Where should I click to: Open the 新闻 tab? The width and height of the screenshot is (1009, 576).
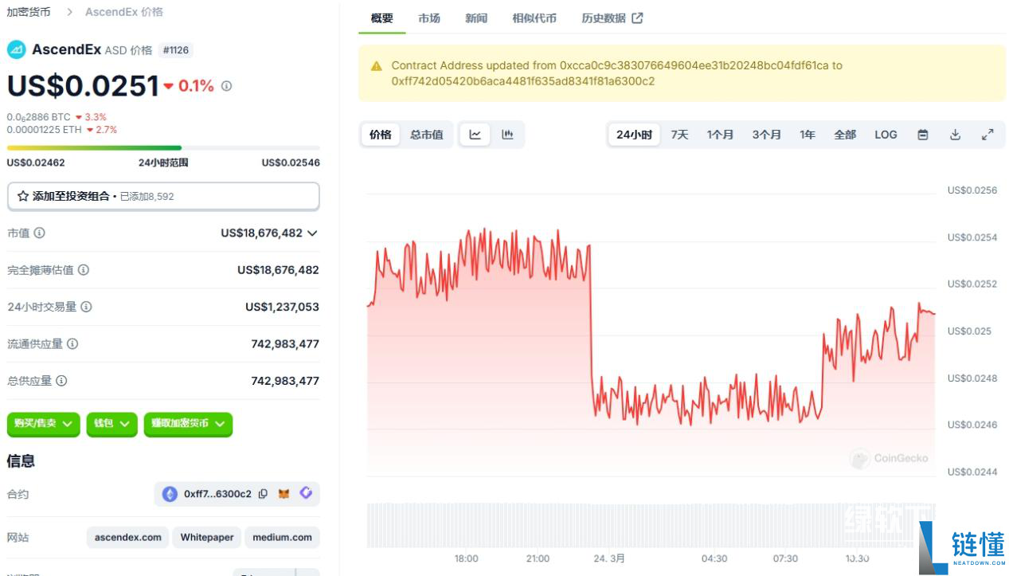[476, 18]
